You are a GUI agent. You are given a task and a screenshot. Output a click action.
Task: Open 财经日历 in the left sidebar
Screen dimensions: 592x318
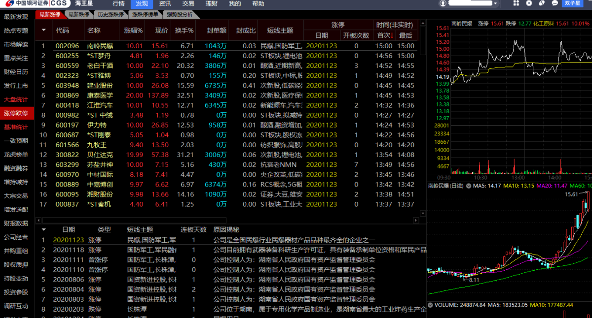point(16,72)
